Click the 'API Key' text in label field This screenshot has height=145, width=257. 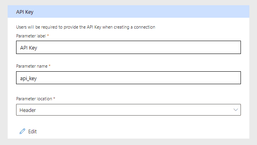(29, 48)
